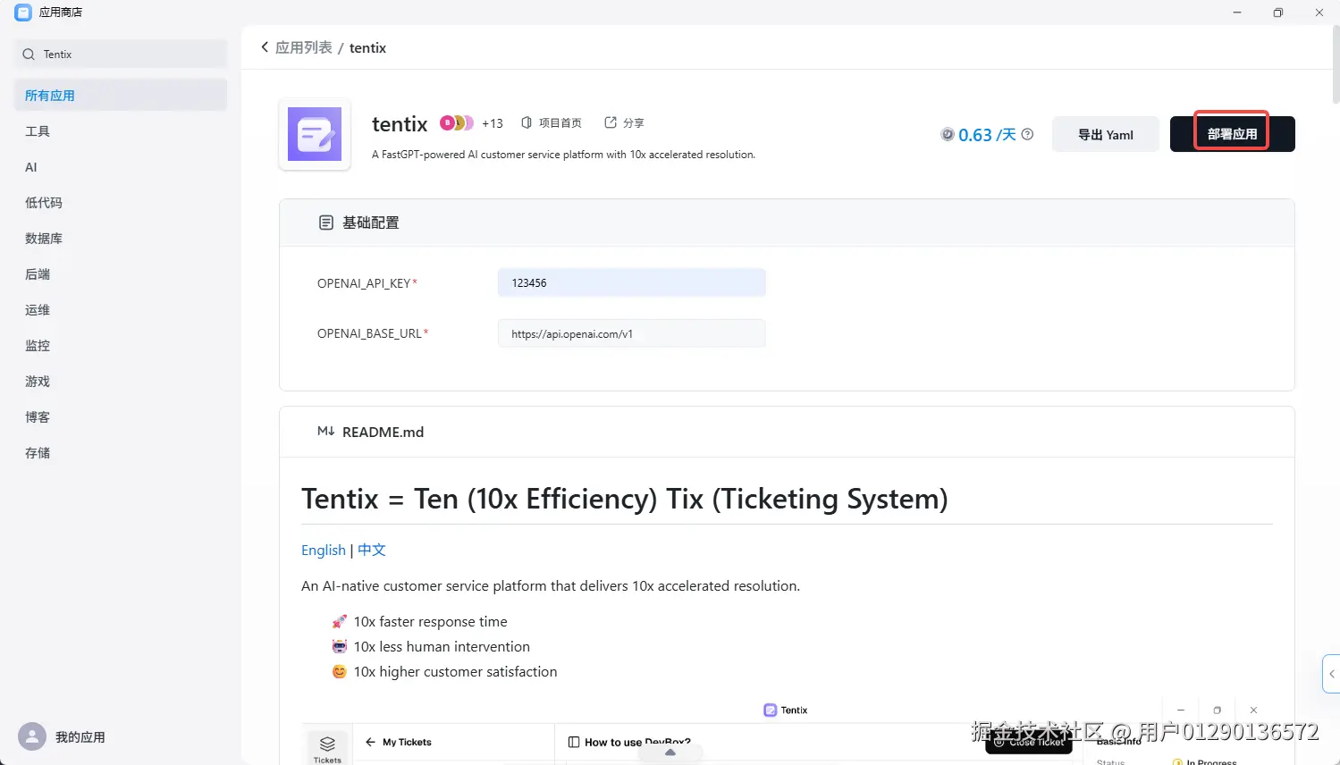Open the English README link
This screenshot has width=1340, height=765.
click(x=324, y=550)
